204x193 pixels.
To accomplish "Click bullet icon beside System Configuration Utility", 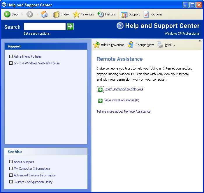I will click(x=11, y=182).
